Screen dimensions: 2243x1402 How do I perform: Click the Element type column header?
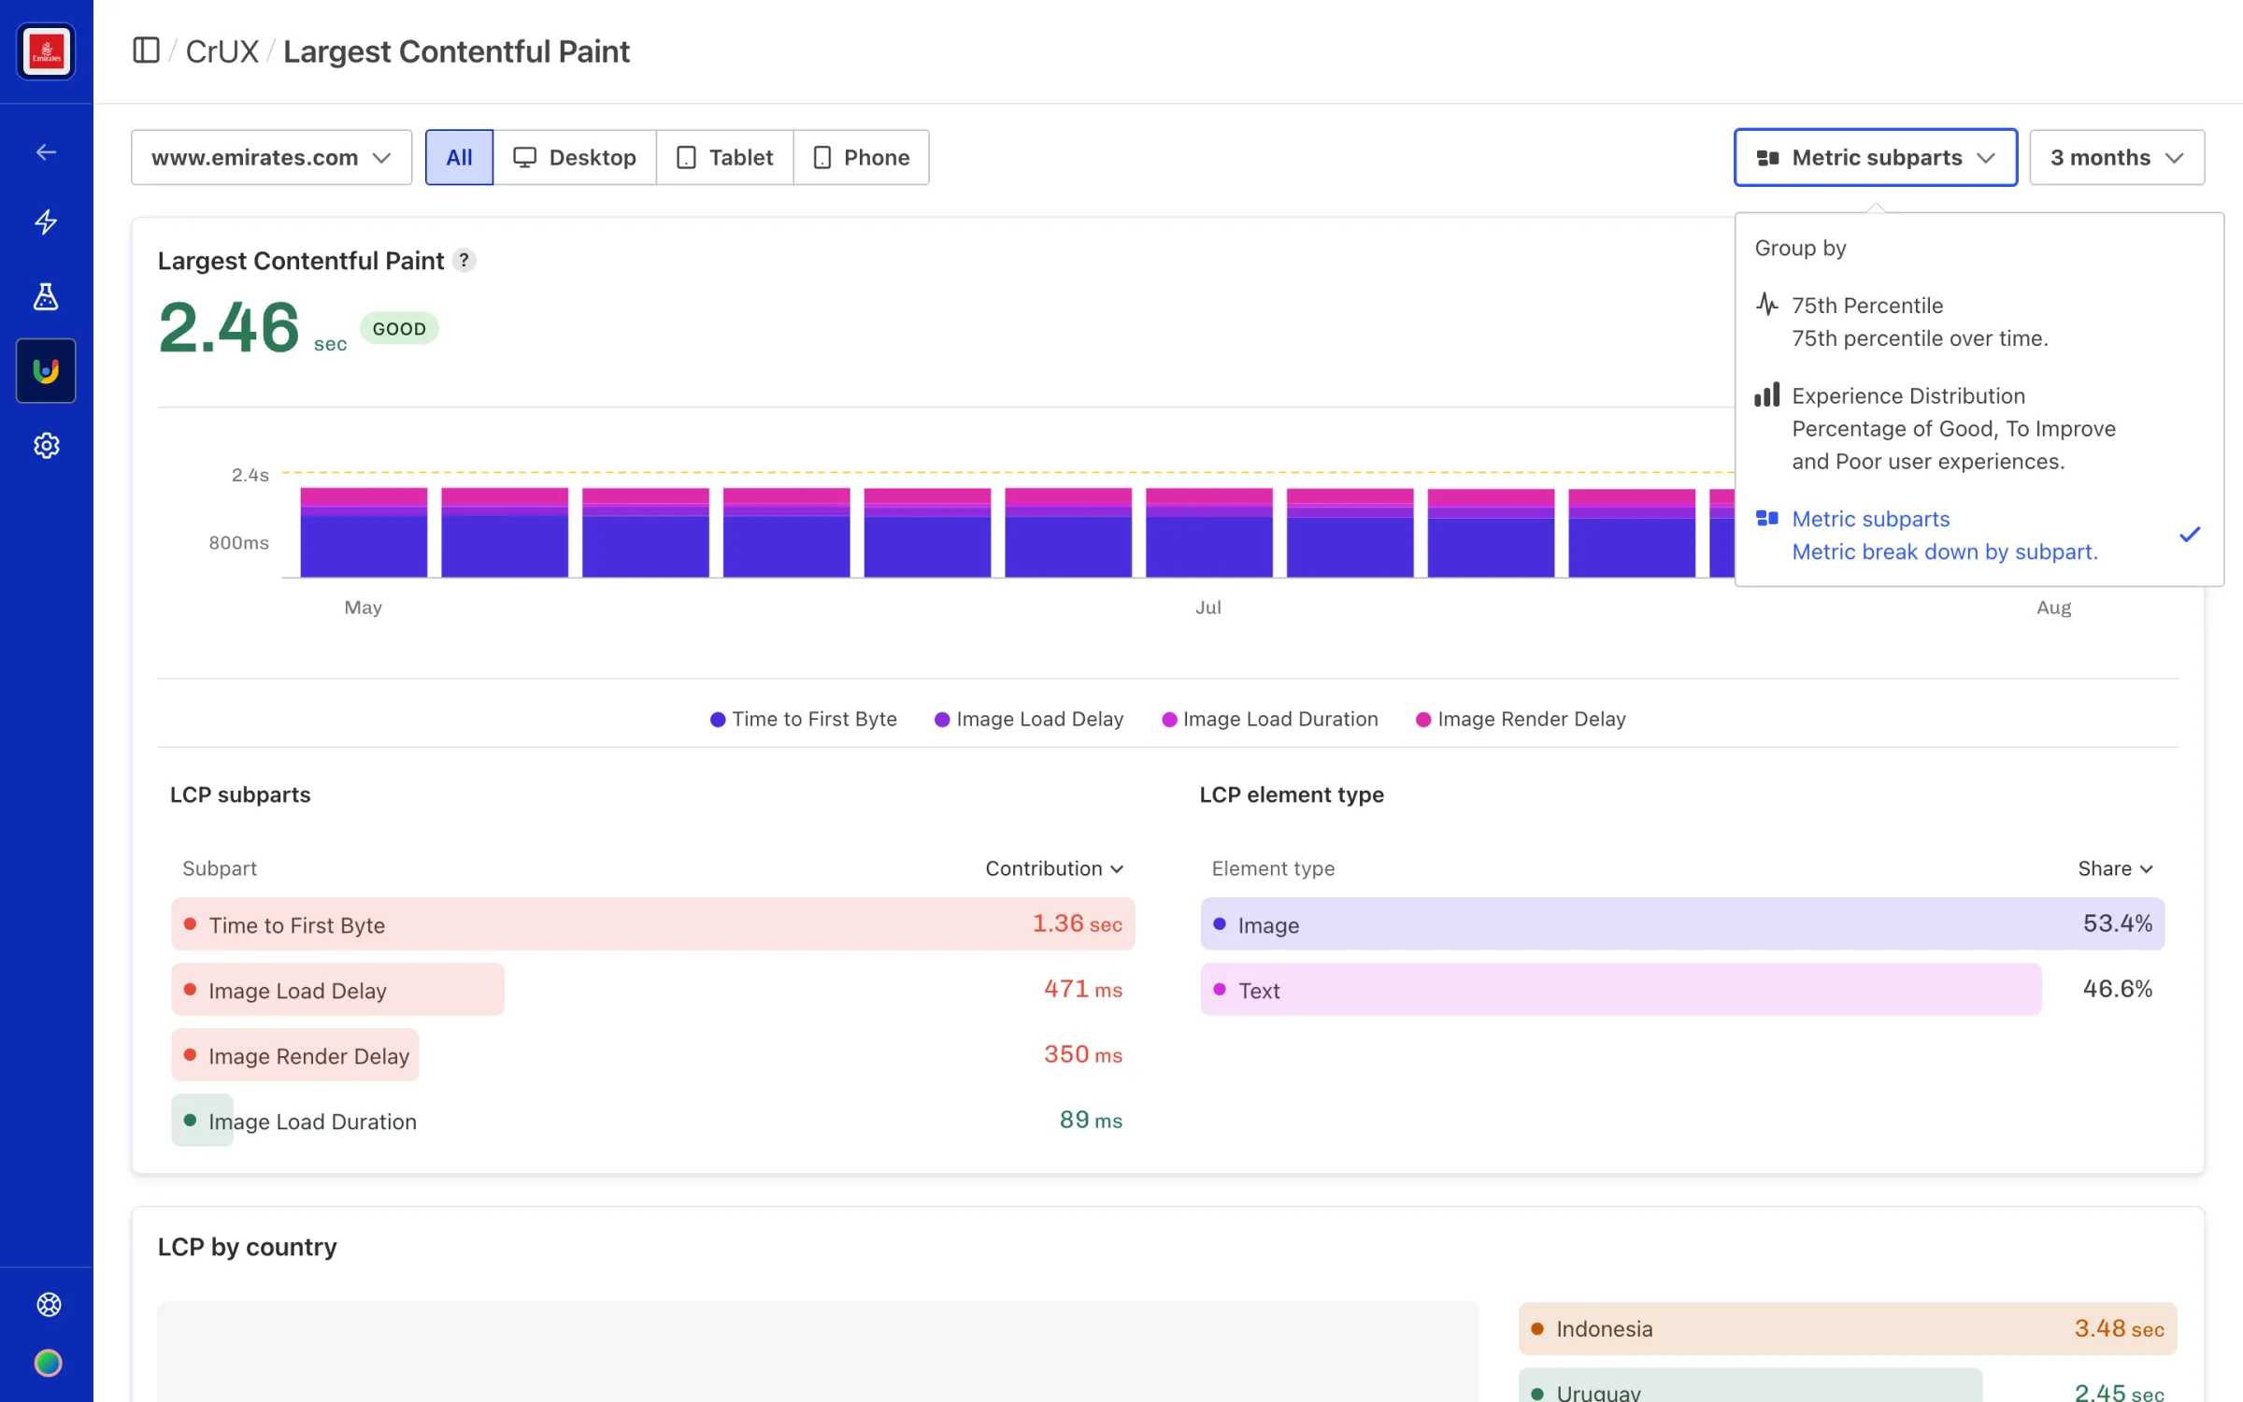(x=1273, y=869)
